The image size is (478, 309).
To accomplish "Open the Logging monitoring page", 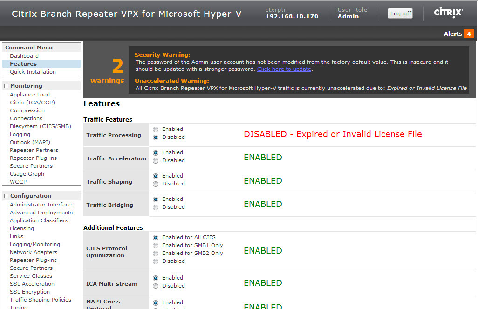I will 20,134.
